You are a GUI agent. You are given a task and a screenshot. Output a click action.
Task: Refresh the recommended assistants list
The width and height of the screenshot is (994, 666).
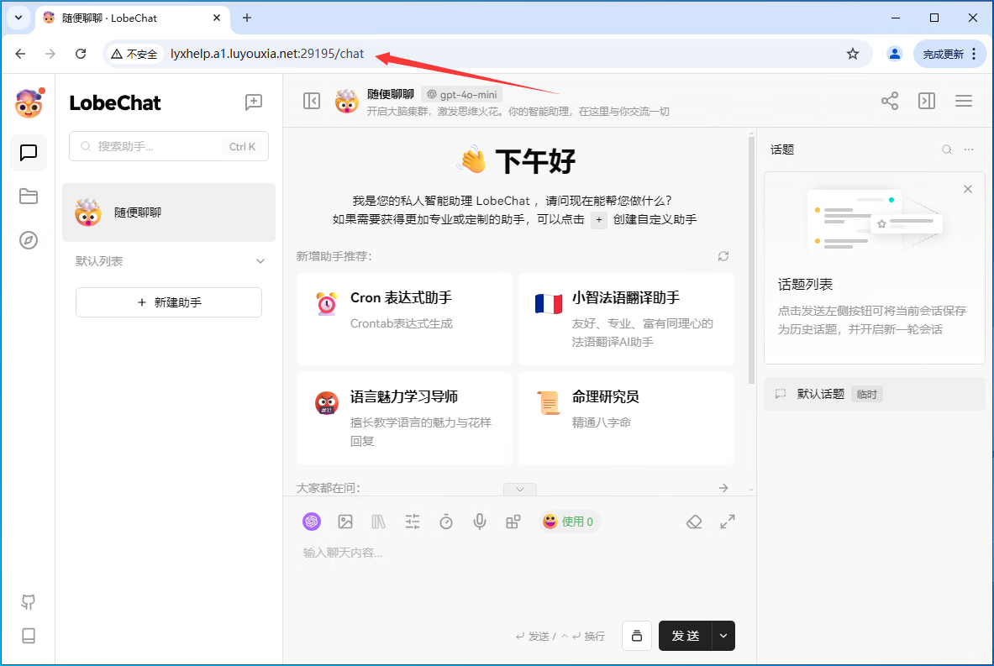pos(723,256)
